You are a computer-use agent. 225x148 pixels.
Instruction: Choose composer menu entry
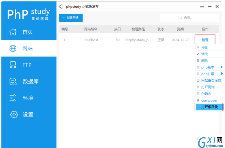tap(210, 100)
